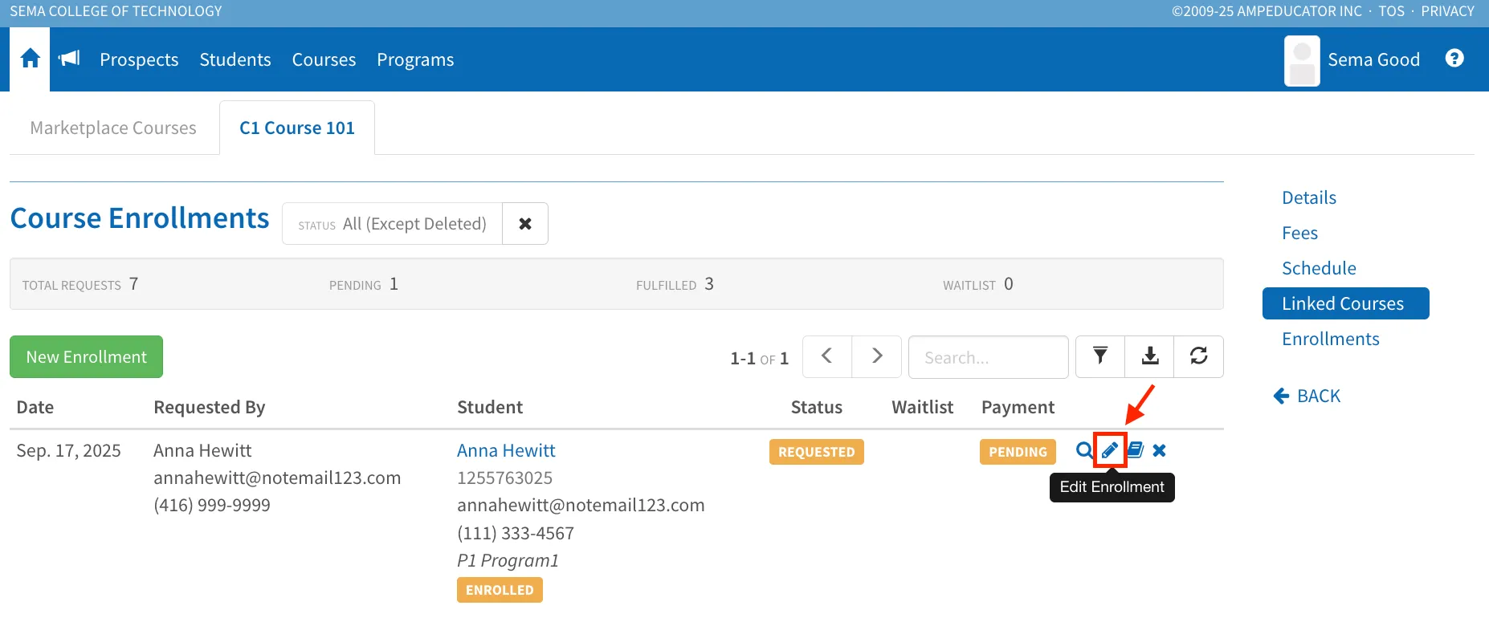Image resolution: width=1489 pixels, height=618 pixels.
Task: Click the REQUESTED status badge
Action: pos(817,452)
